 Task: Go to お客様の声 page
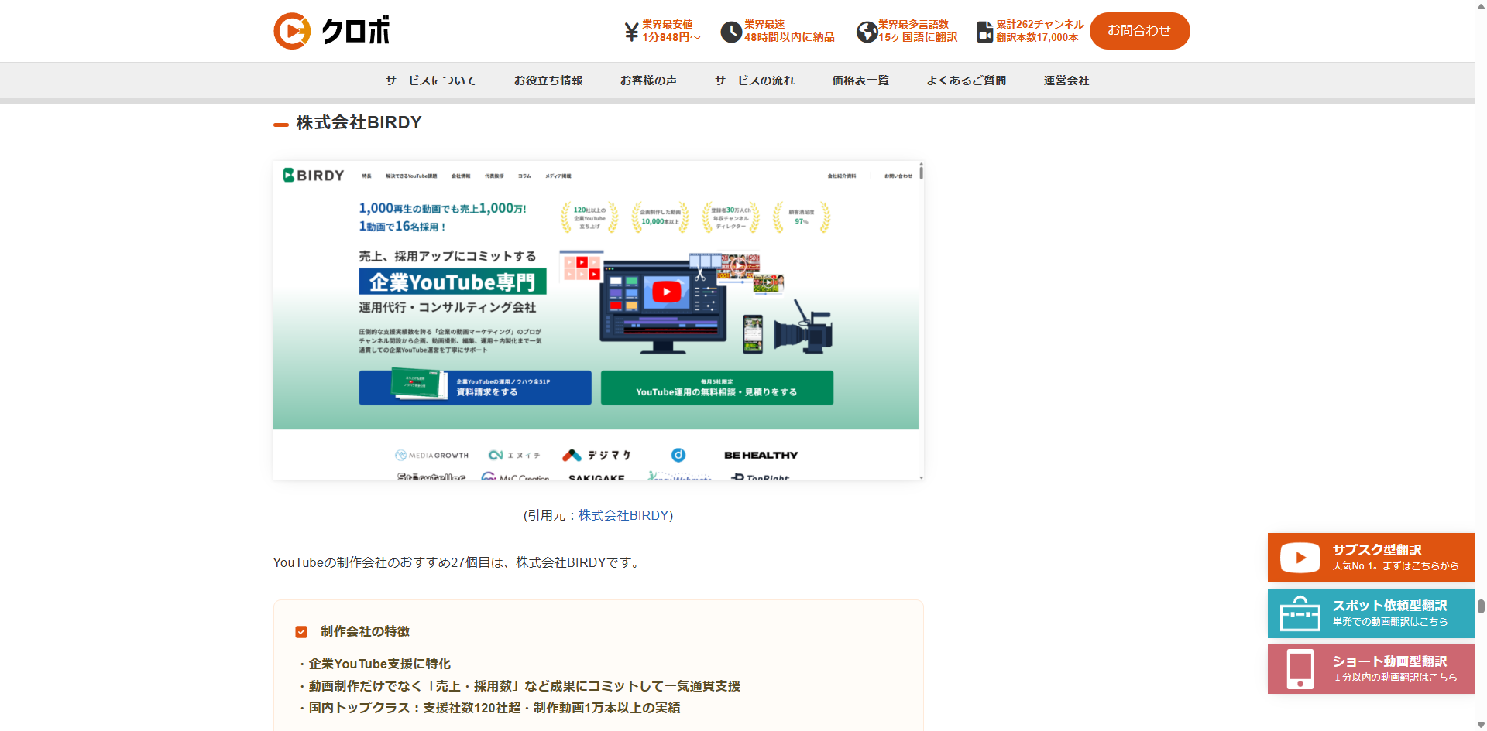click(x=648, y=80)
